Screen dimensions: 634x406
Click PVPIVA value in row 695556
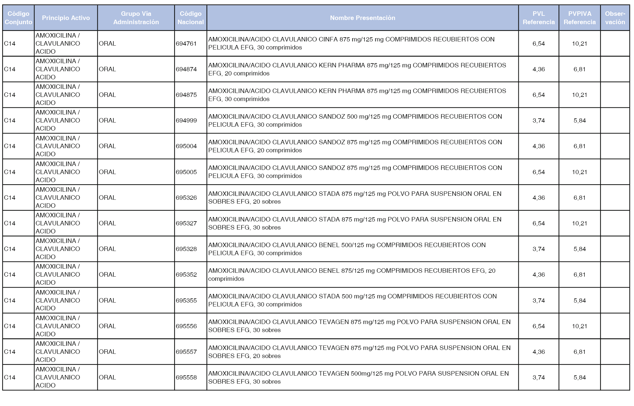coord(579,326)
